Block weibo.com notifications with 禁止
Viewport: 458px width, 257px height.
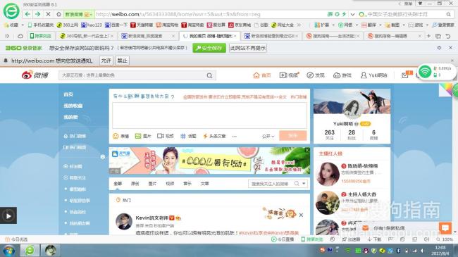click(122, 61)
